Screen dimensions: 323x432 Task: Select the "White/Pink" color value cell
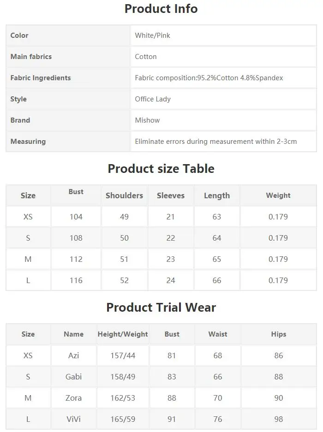[x=152, y=36]
